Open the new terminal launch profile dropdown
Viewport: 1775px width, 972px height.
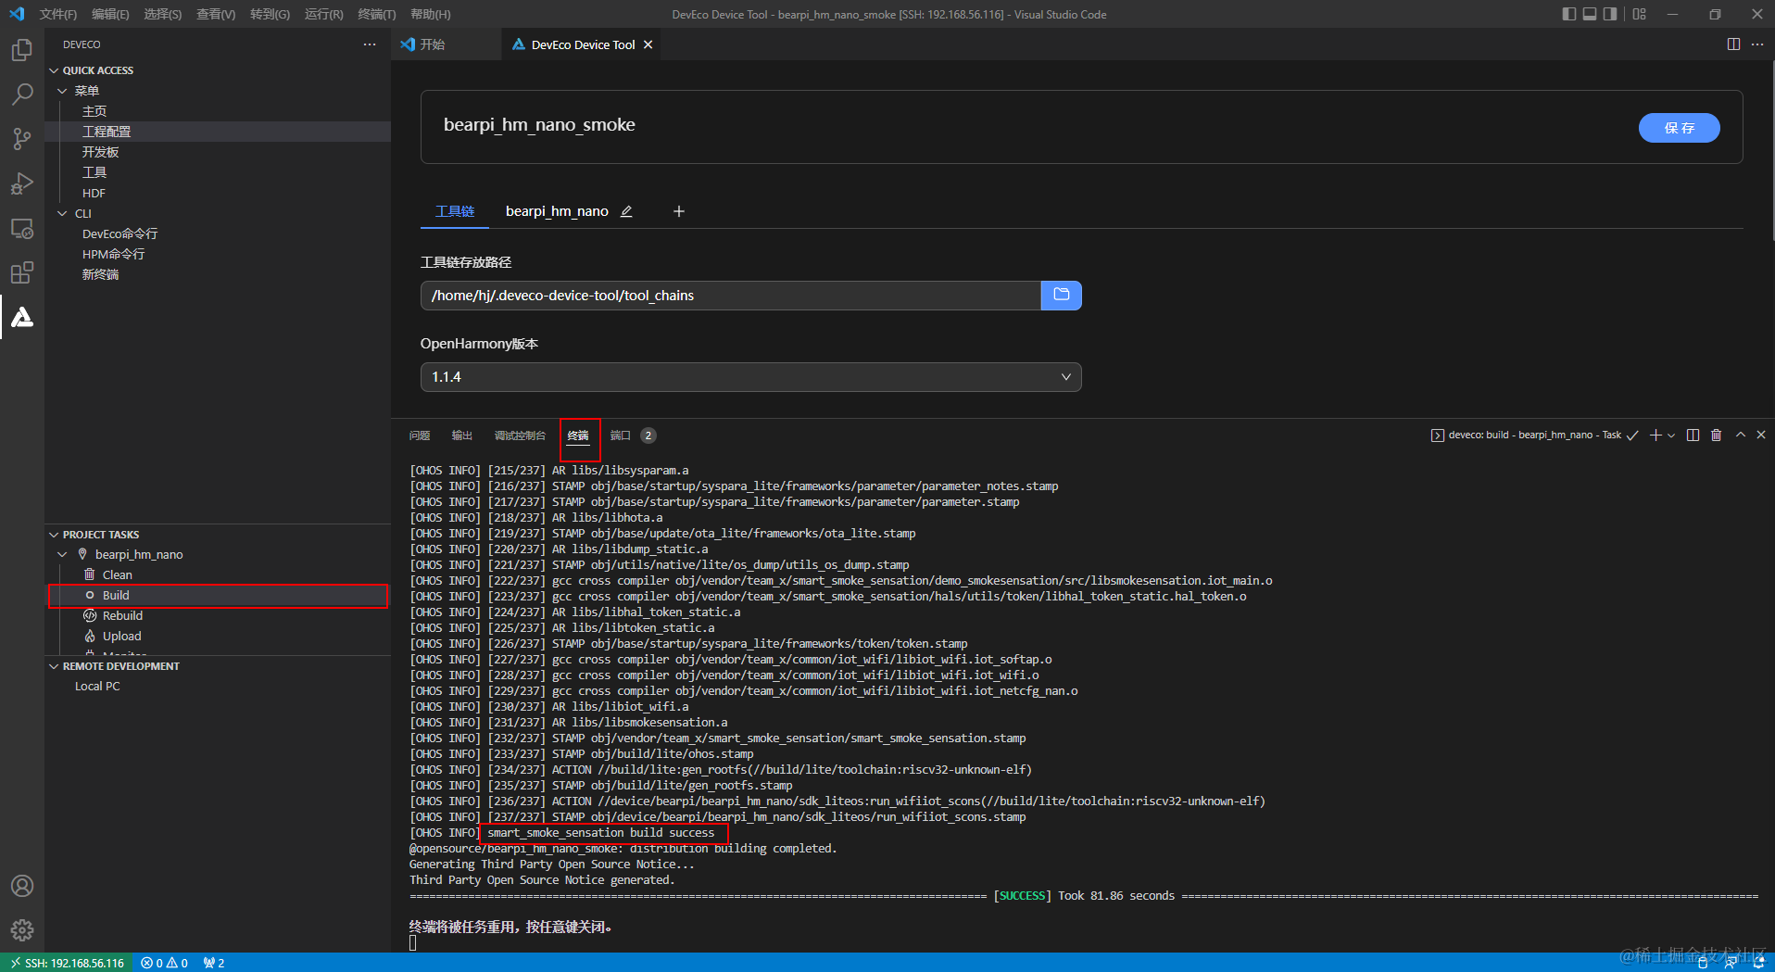1671,435
